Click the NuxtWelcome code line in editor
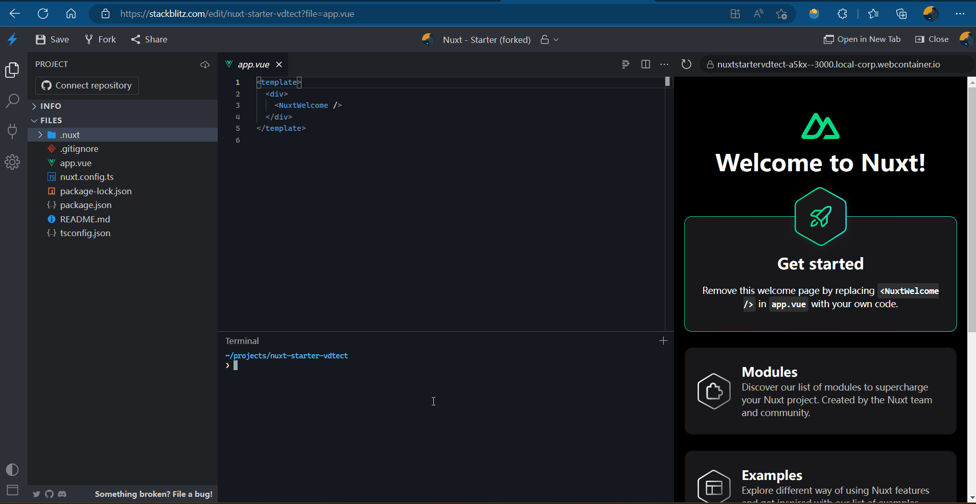 tap(308, 105)
